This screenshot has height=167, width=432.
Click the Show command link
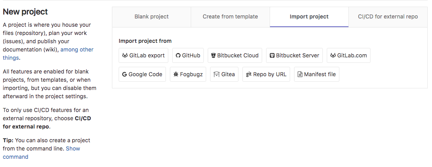[73, 149]
